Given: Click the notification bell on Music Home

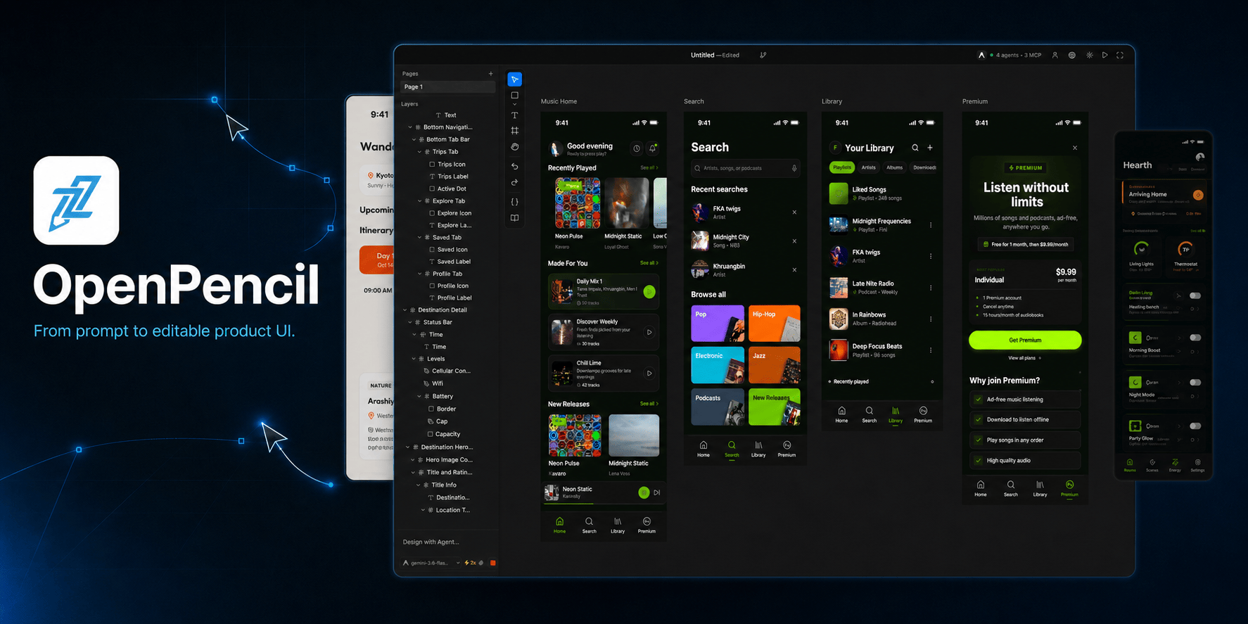Looking at the screenshot, I should tap(653, 148).
